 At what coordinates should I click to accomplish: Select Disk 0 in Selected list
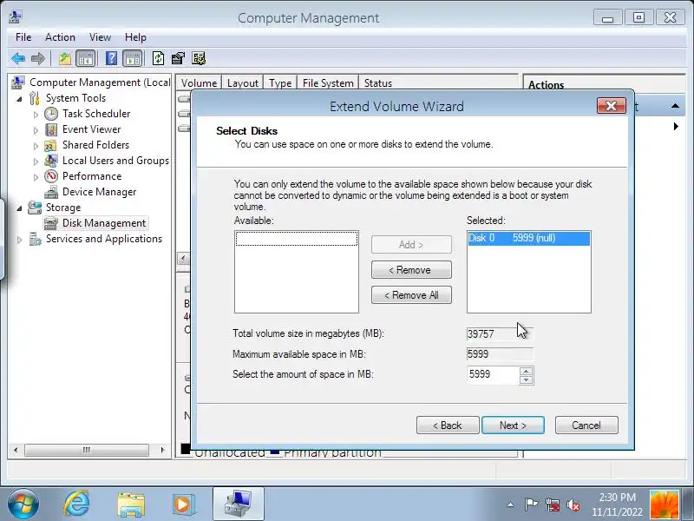tap(529, 238)
